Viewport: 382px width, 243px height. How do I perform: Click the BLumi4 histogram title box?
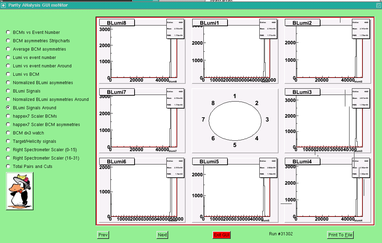302,161
